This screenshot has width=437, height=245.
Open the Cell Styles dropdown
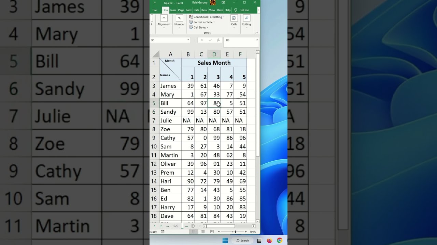point(198,28)
